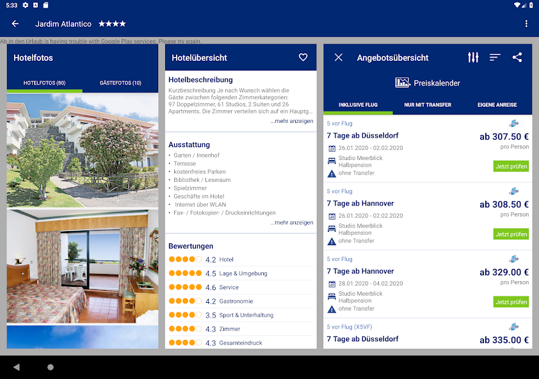Switch to the Gästefotos (10) tab
The image size is (539, 379).
click(x=120, y=83)
